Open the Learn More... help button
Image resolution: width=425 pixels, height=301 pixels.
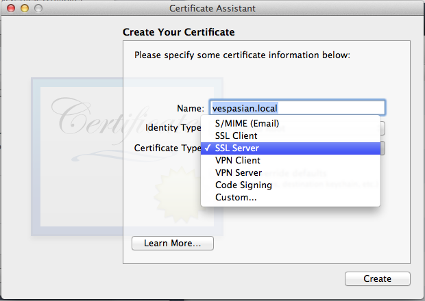(x=173, y=243)
